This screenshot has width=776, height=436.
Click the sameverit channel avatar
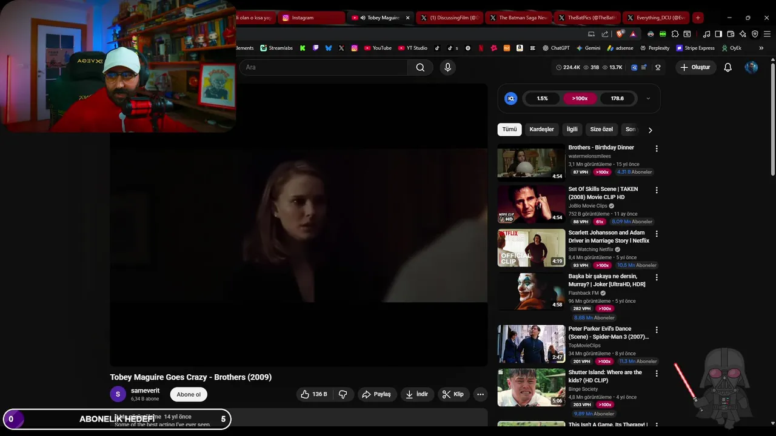point(118,394)
